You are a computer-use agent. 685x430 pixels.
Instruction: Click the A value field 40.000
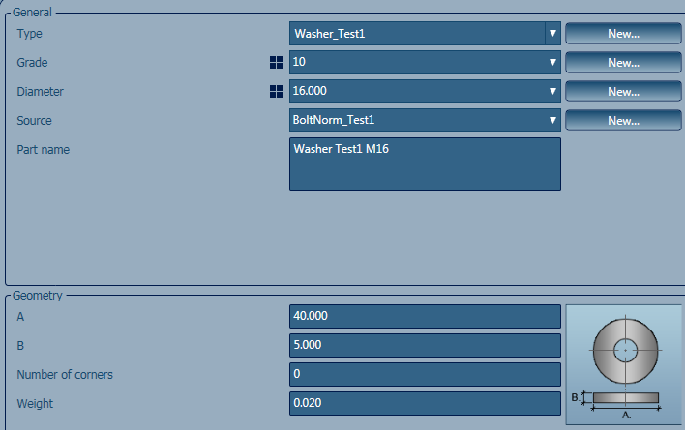(425, 316)
